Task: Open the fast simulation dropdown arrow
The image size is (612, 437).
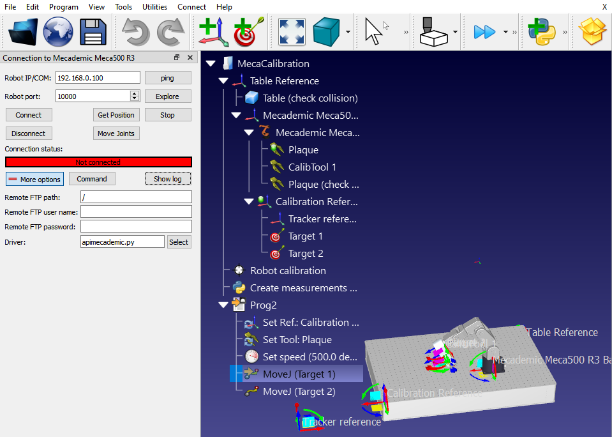Action: point(505,32)
